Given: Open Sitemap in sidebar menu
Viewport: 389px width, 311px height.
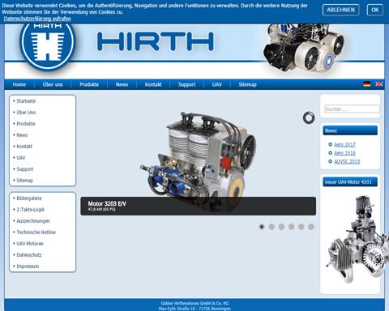Looking at the screenshot, I should (x=24, y=181).
